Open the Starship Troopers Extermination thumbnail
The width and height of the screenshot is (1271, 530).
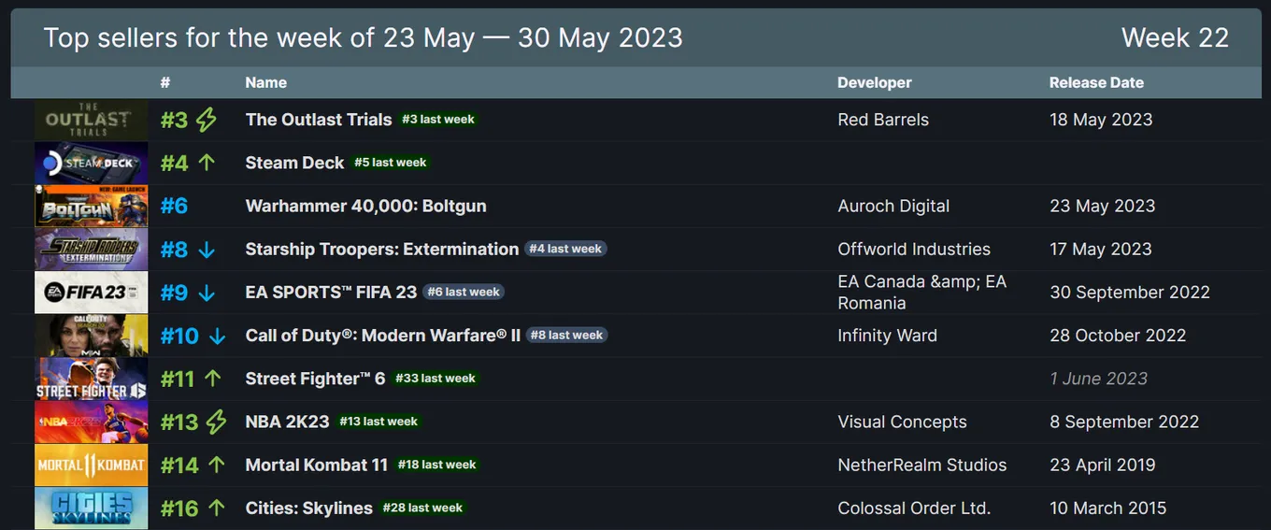pos(91,249)
